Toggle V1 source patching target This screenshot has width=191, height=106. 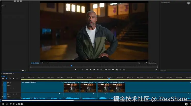pyautogui.click(x=5, y=85)
